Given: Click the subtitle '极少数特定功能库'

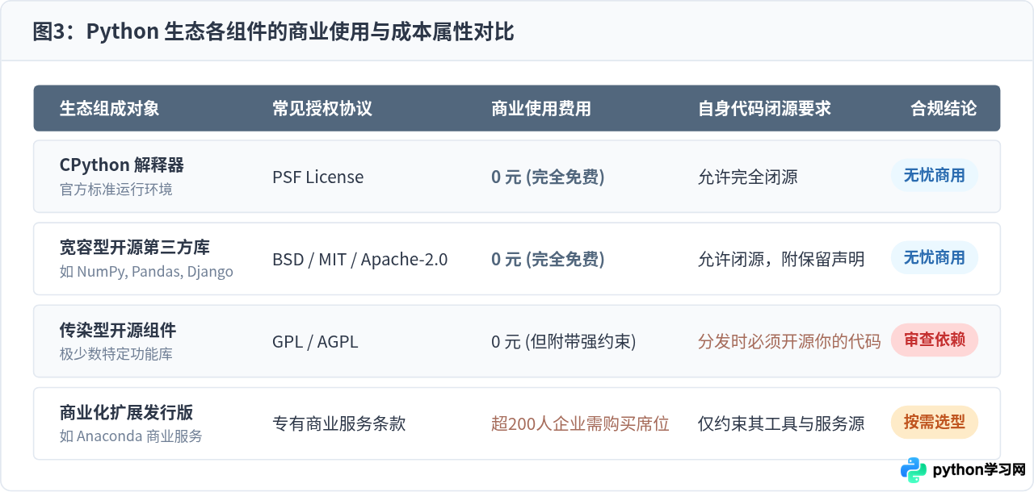Looking at the screenshot, I should [116, 354].
